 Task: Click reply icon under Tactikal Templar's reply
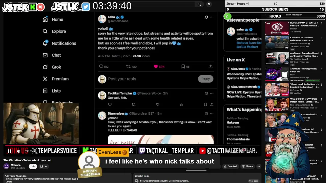click(x=110, y=104)
